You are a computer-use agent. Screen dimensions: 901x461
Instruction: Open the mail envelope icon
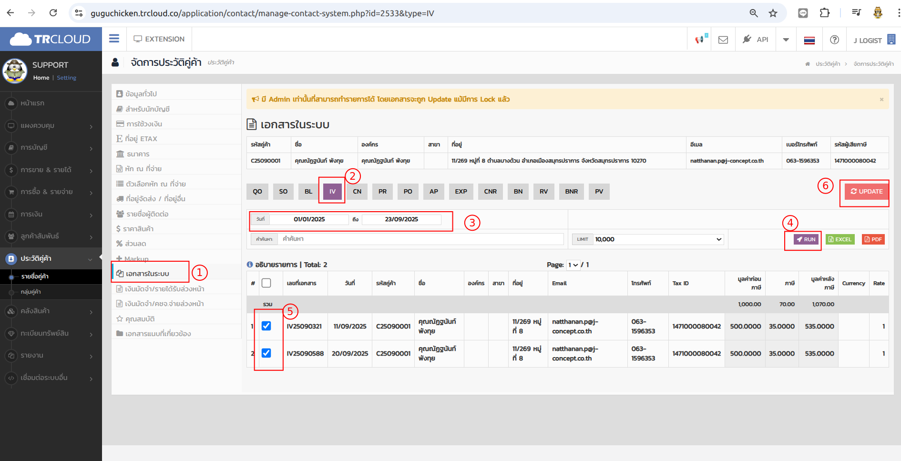click(x=723, y=40)
